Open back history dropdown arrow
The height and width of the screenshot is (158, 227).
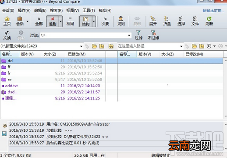click(x=214, y=46)
